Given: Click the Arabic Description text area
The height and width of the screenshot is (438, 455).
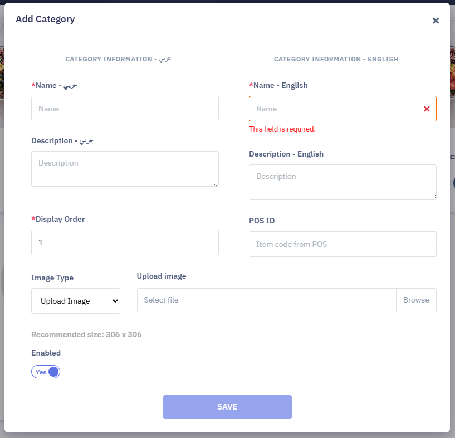Looking at the screenshot, I should [125, 168].
